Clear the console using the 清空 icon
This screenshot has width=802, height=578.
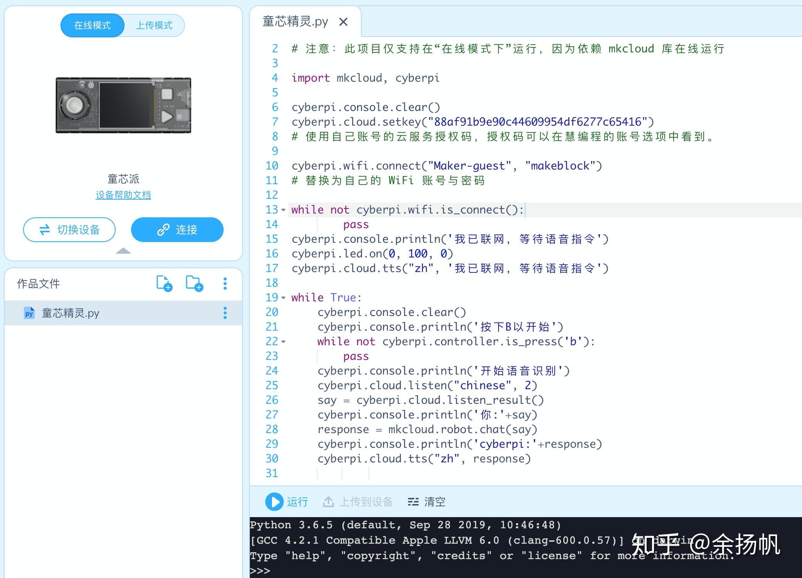pyautogui.click(x=413, y=502)
